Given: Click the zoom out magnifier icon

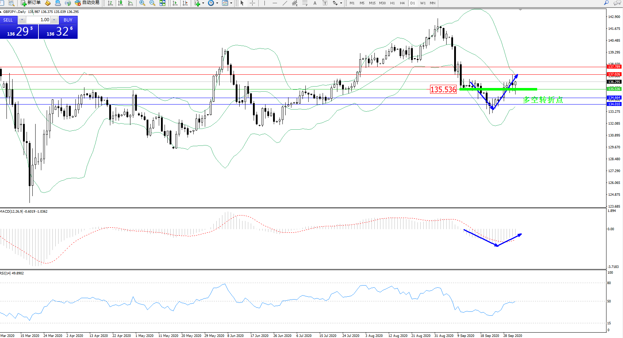Looking at the screenshot, I should 152,3.
